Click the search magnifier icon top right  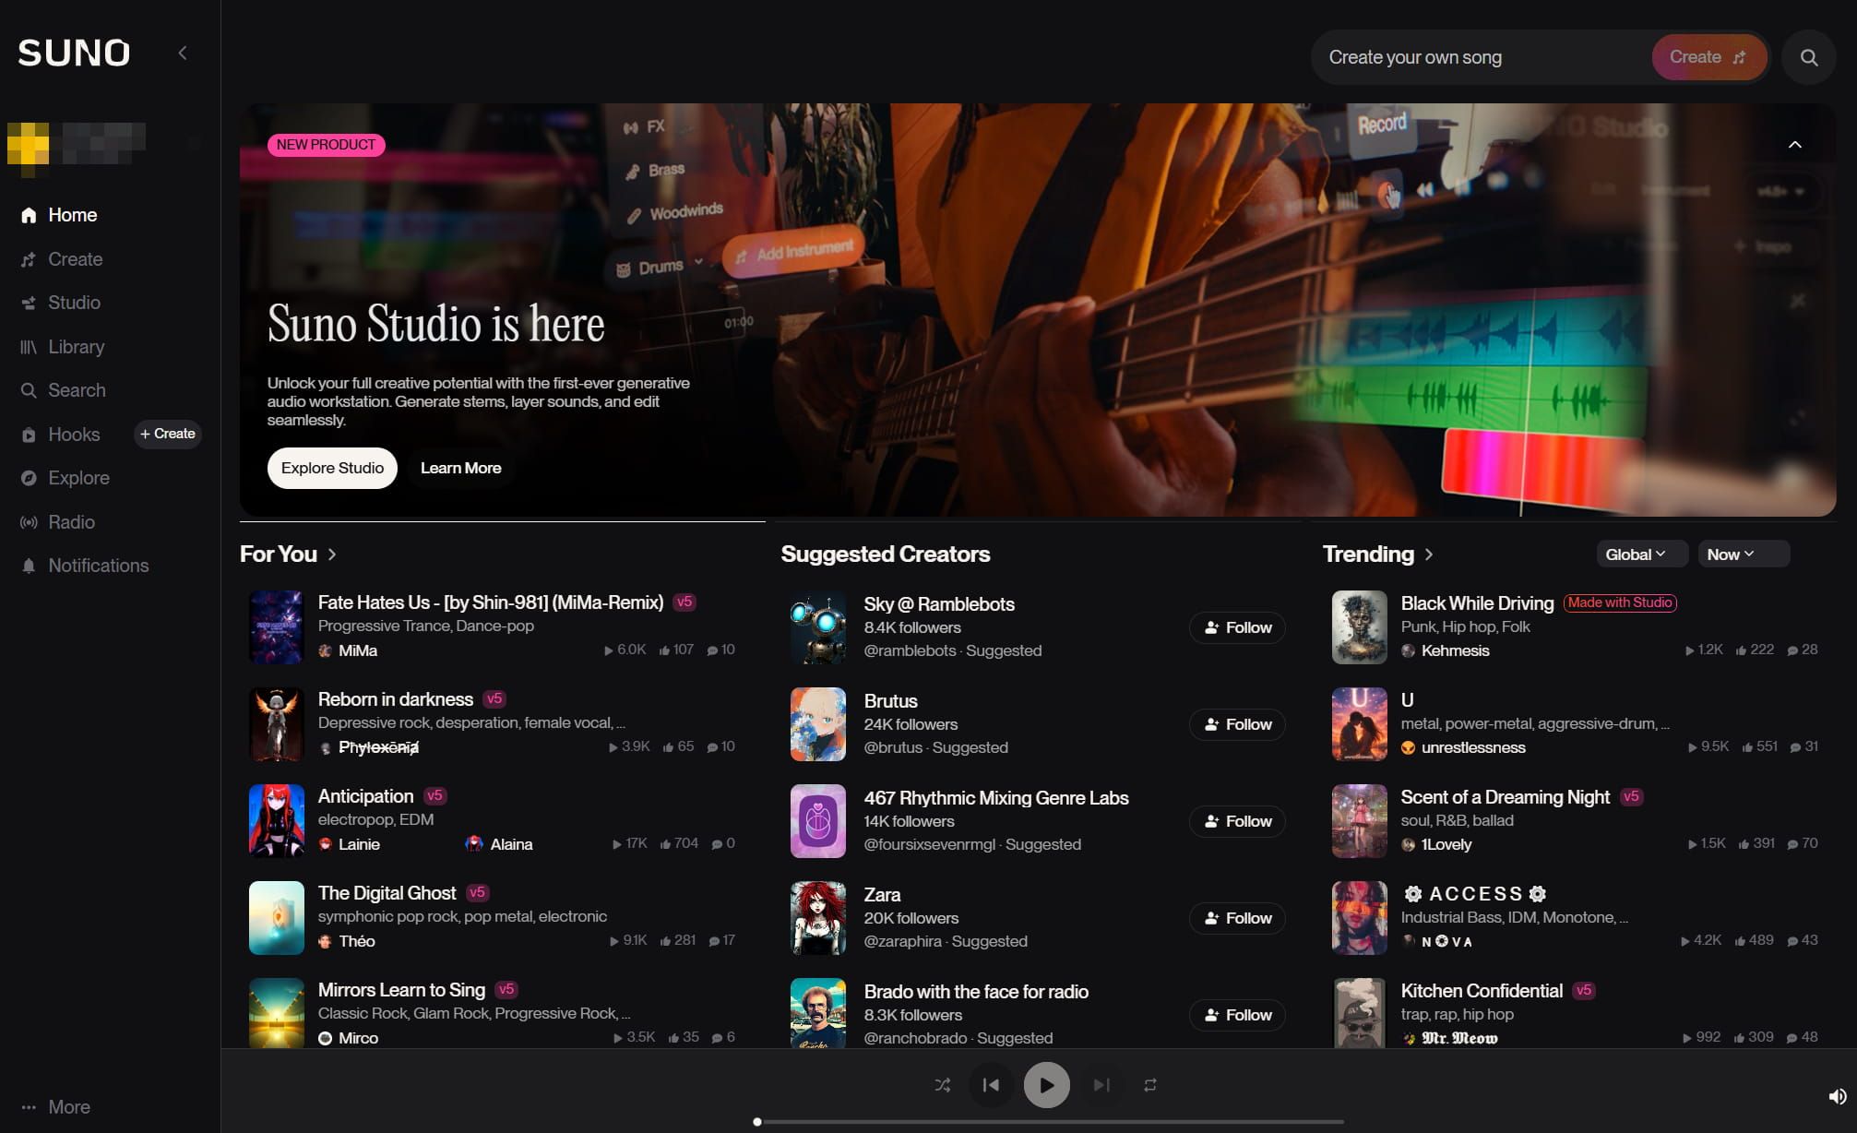coord(1808,57)
